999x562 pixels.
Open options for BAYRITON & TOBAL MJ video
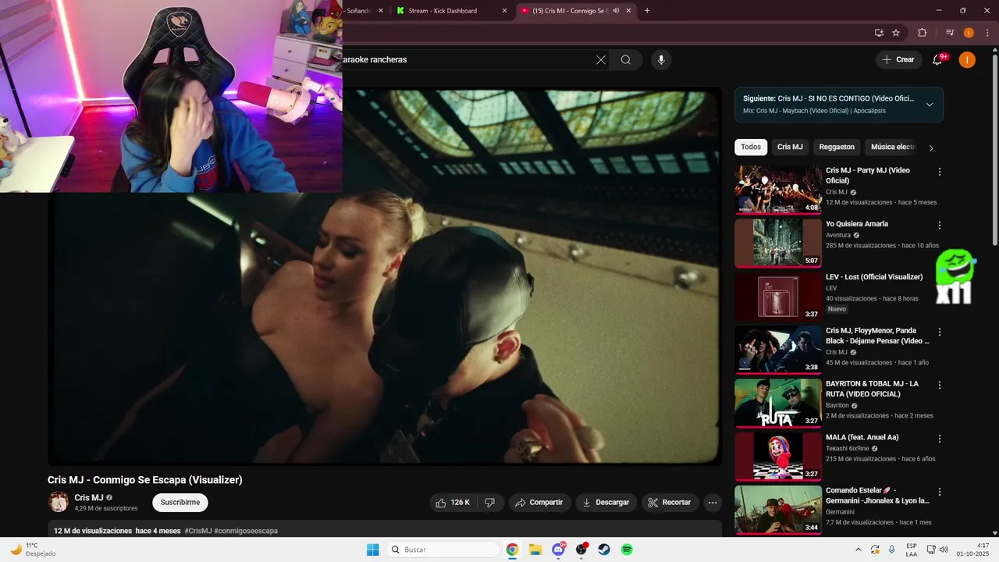(x=940, y=385)
